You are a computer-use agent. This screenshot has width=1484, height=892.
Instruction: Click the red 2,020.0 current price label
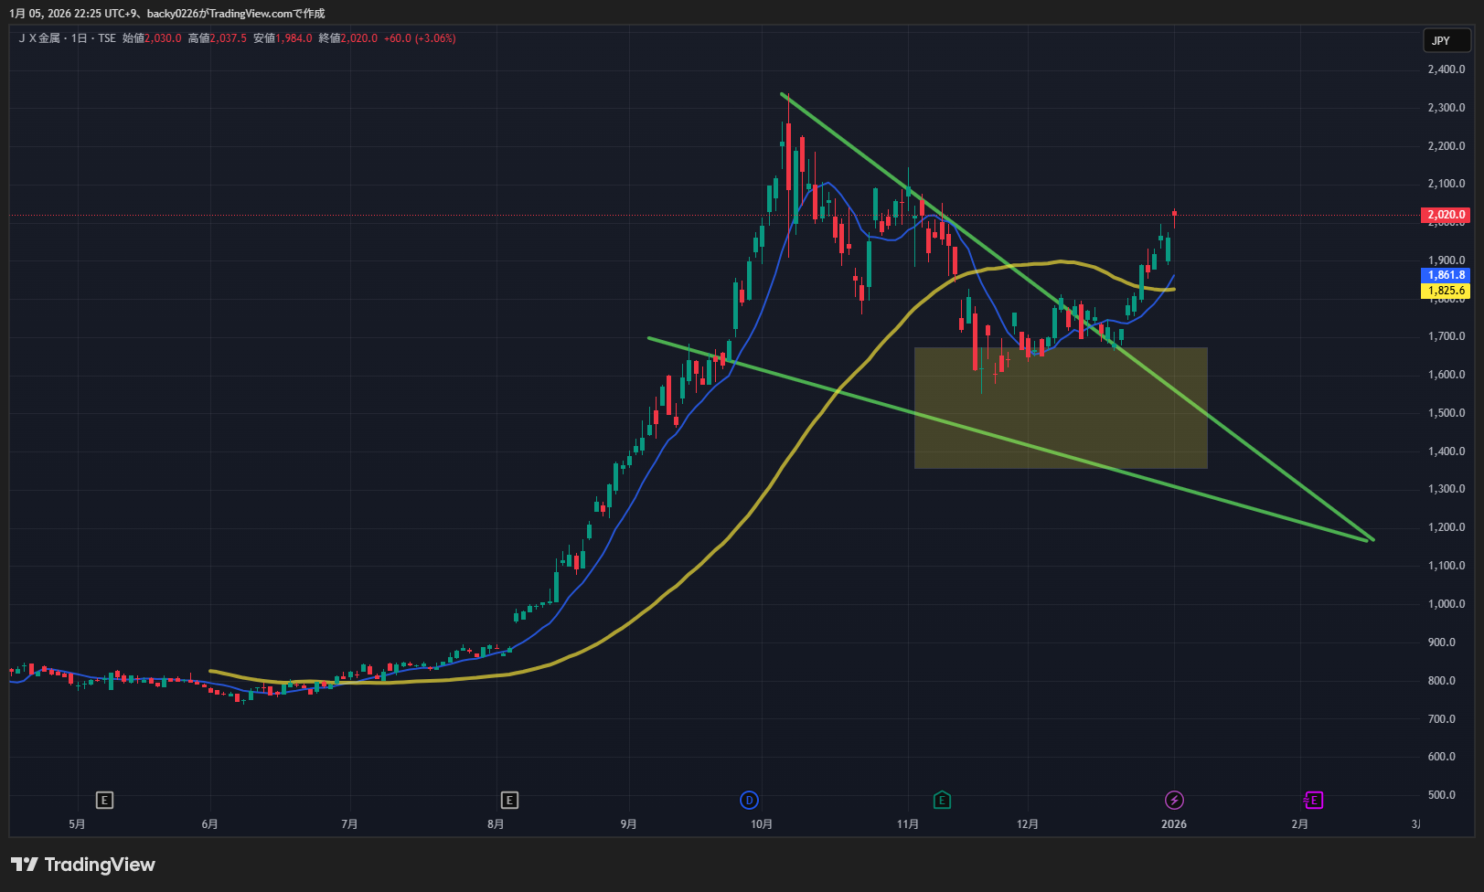pos(1446,215)
